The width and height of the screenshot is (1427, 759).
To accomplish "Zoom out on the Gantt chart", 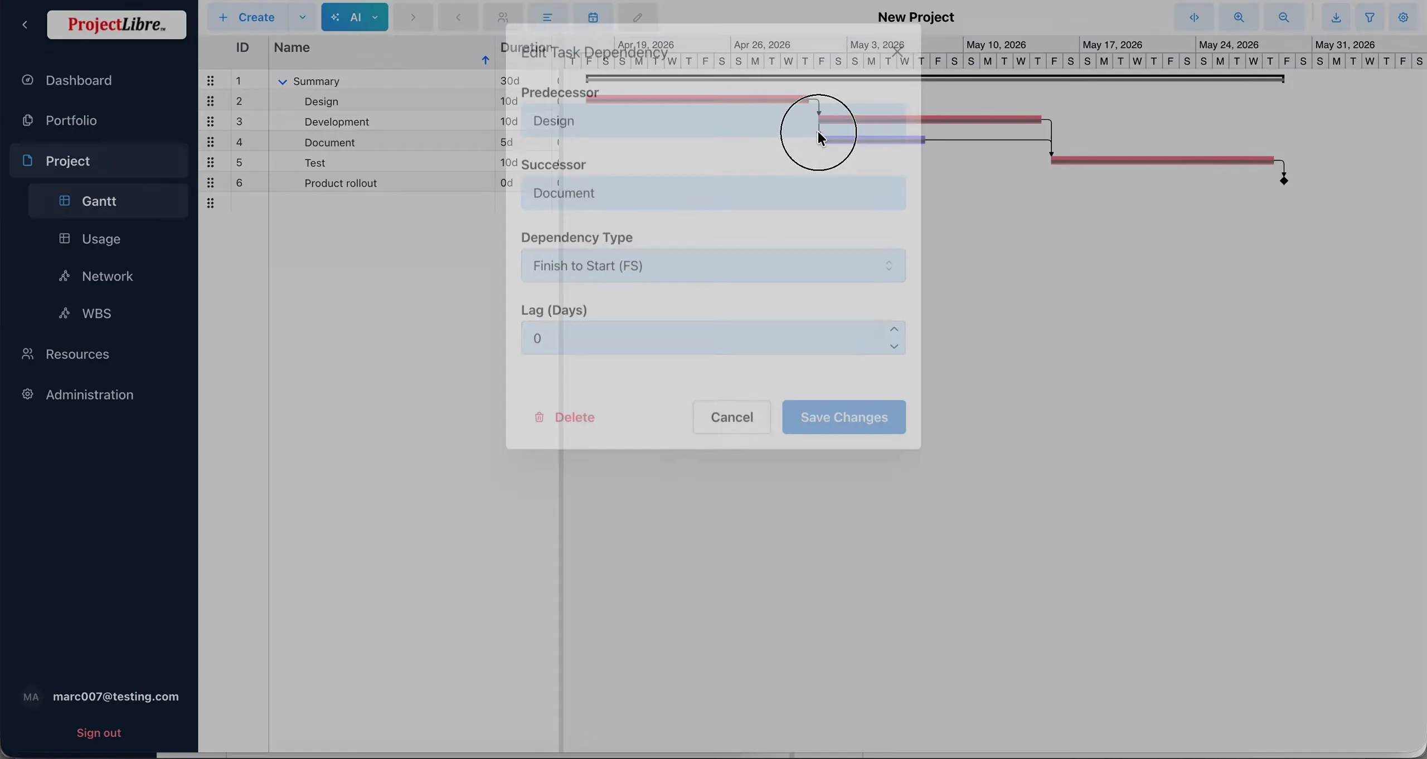I will [1283, 17].
